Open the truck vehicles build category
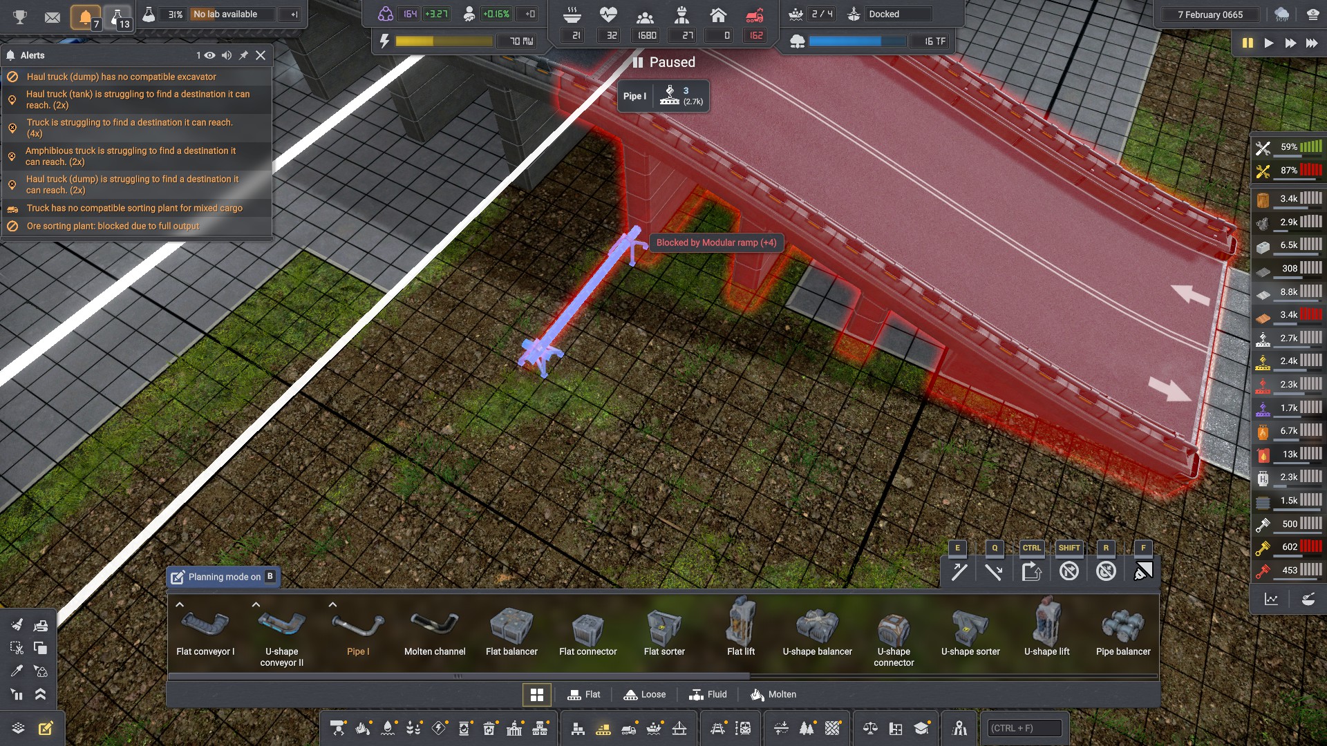 tap(629, 728)
